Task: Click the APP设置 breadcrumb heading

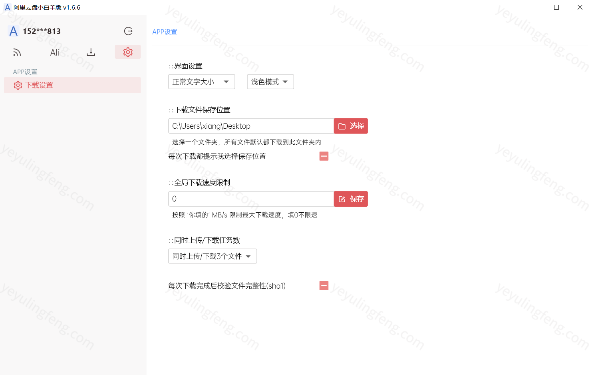Action: pyautogui.click(x=165, y=32)
